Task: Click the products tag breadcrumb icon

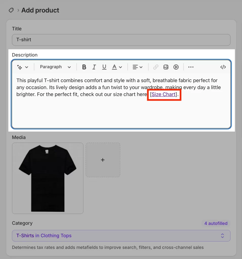Action: 11,10
